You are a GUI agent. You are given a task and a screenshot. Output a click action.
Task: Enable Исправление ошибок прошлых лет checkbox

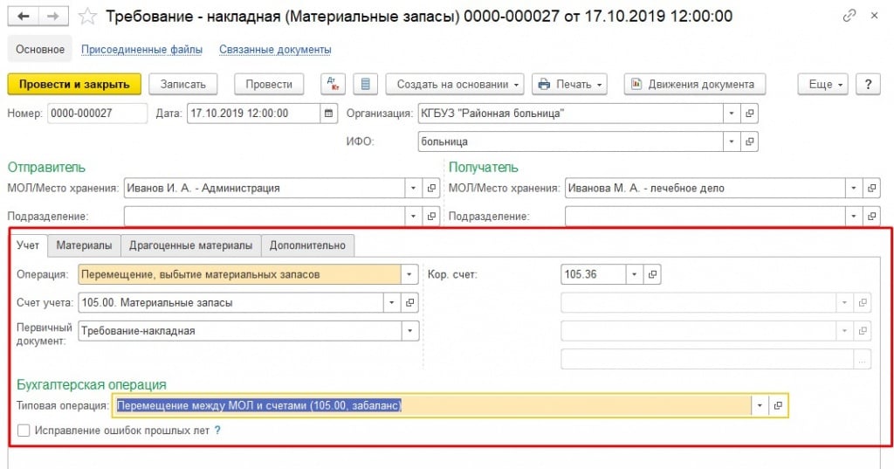click(24, 430)
